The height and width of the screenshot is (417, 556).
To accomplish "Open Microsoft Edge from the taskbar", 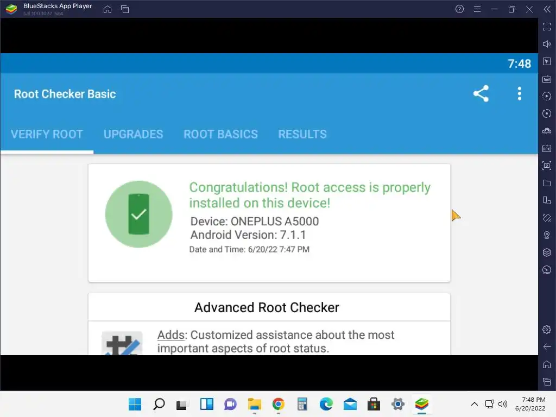I will 326,404.
